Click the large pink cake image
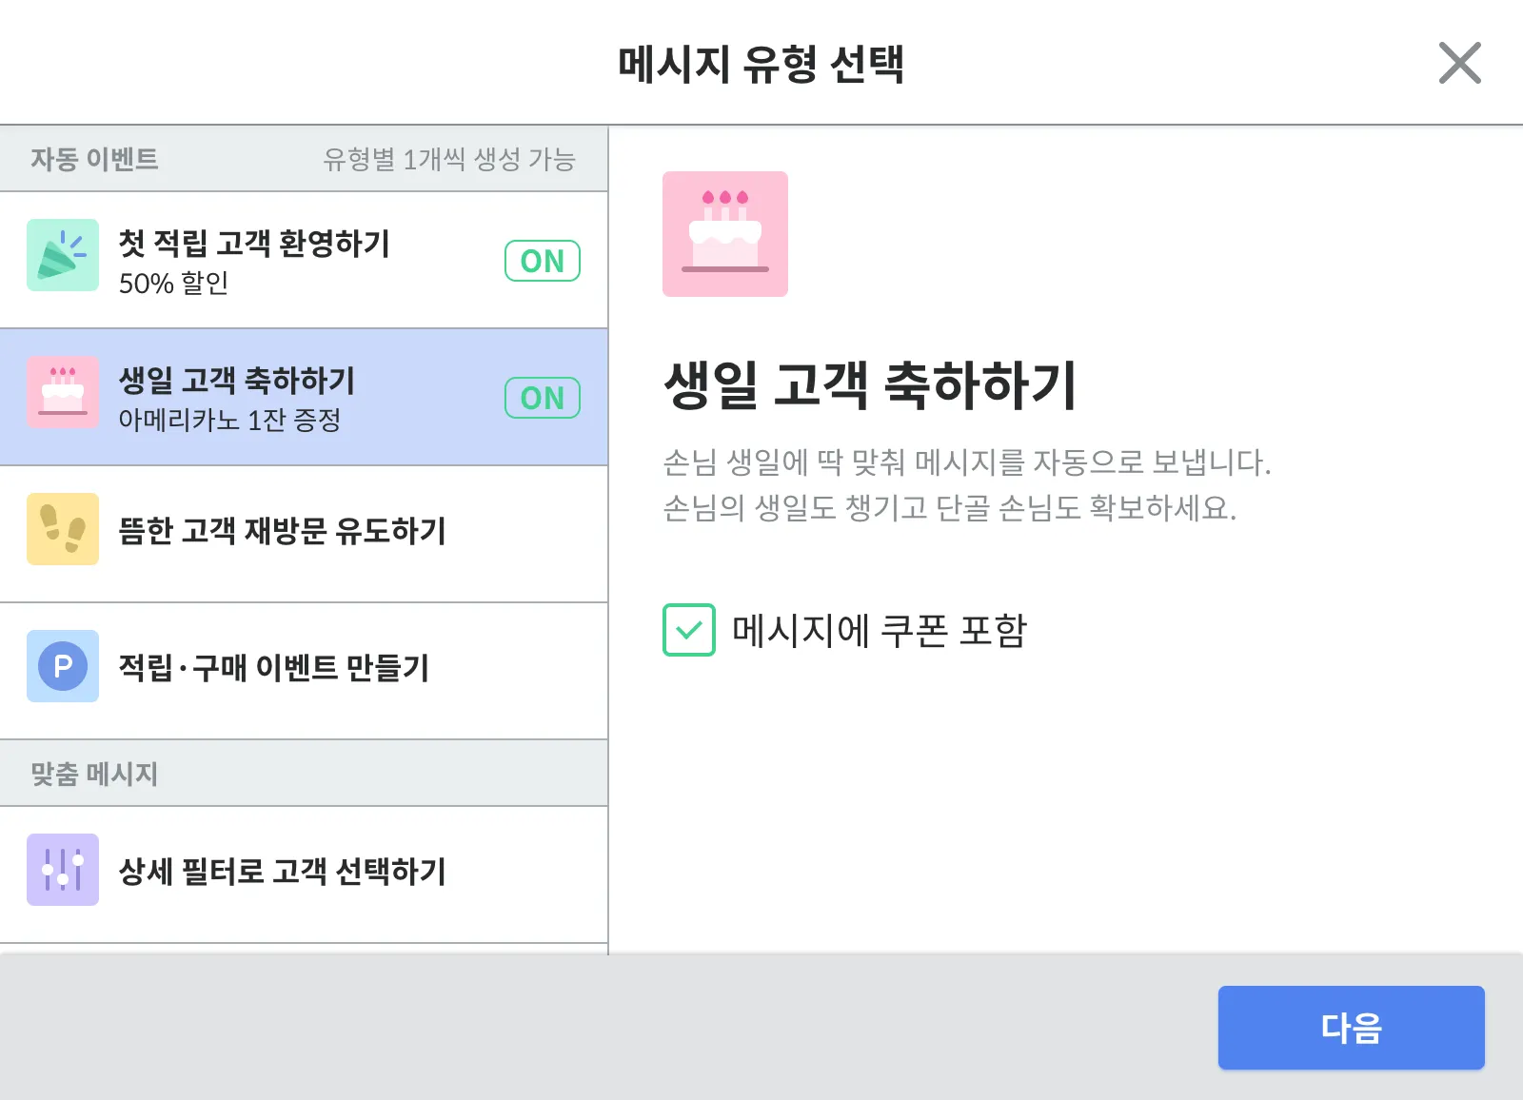 (x=725, y=234)
